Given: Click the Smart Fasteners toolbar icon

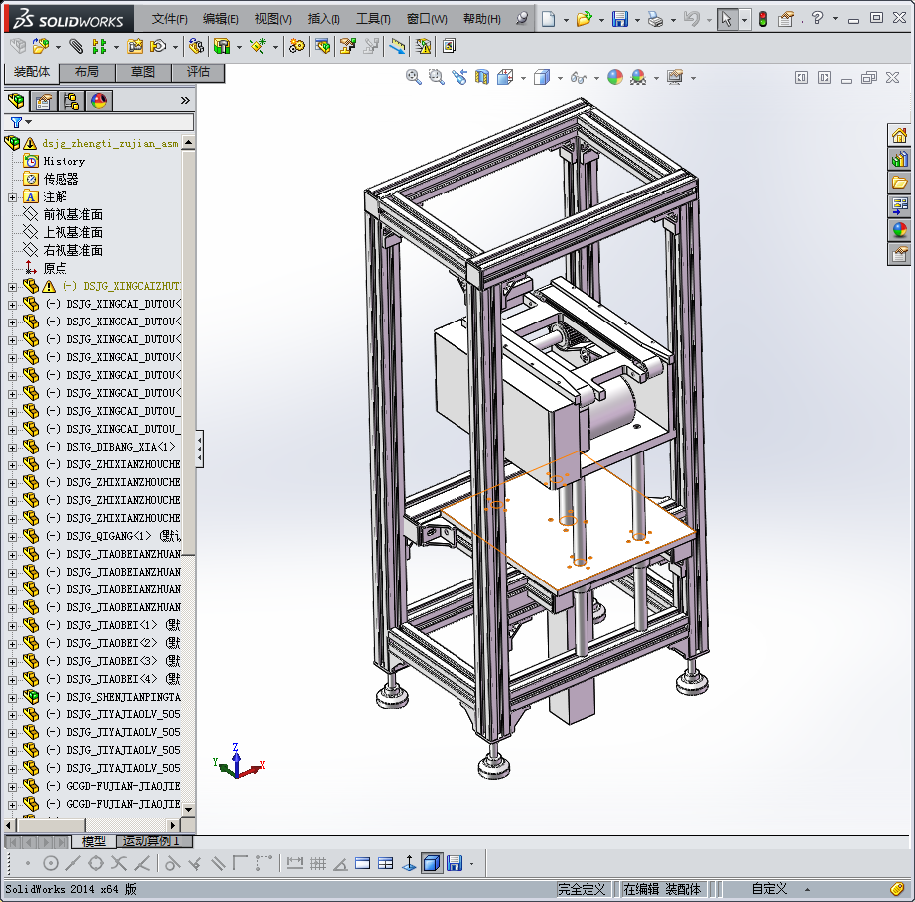Looking at the screenshot, I should 135,46.
